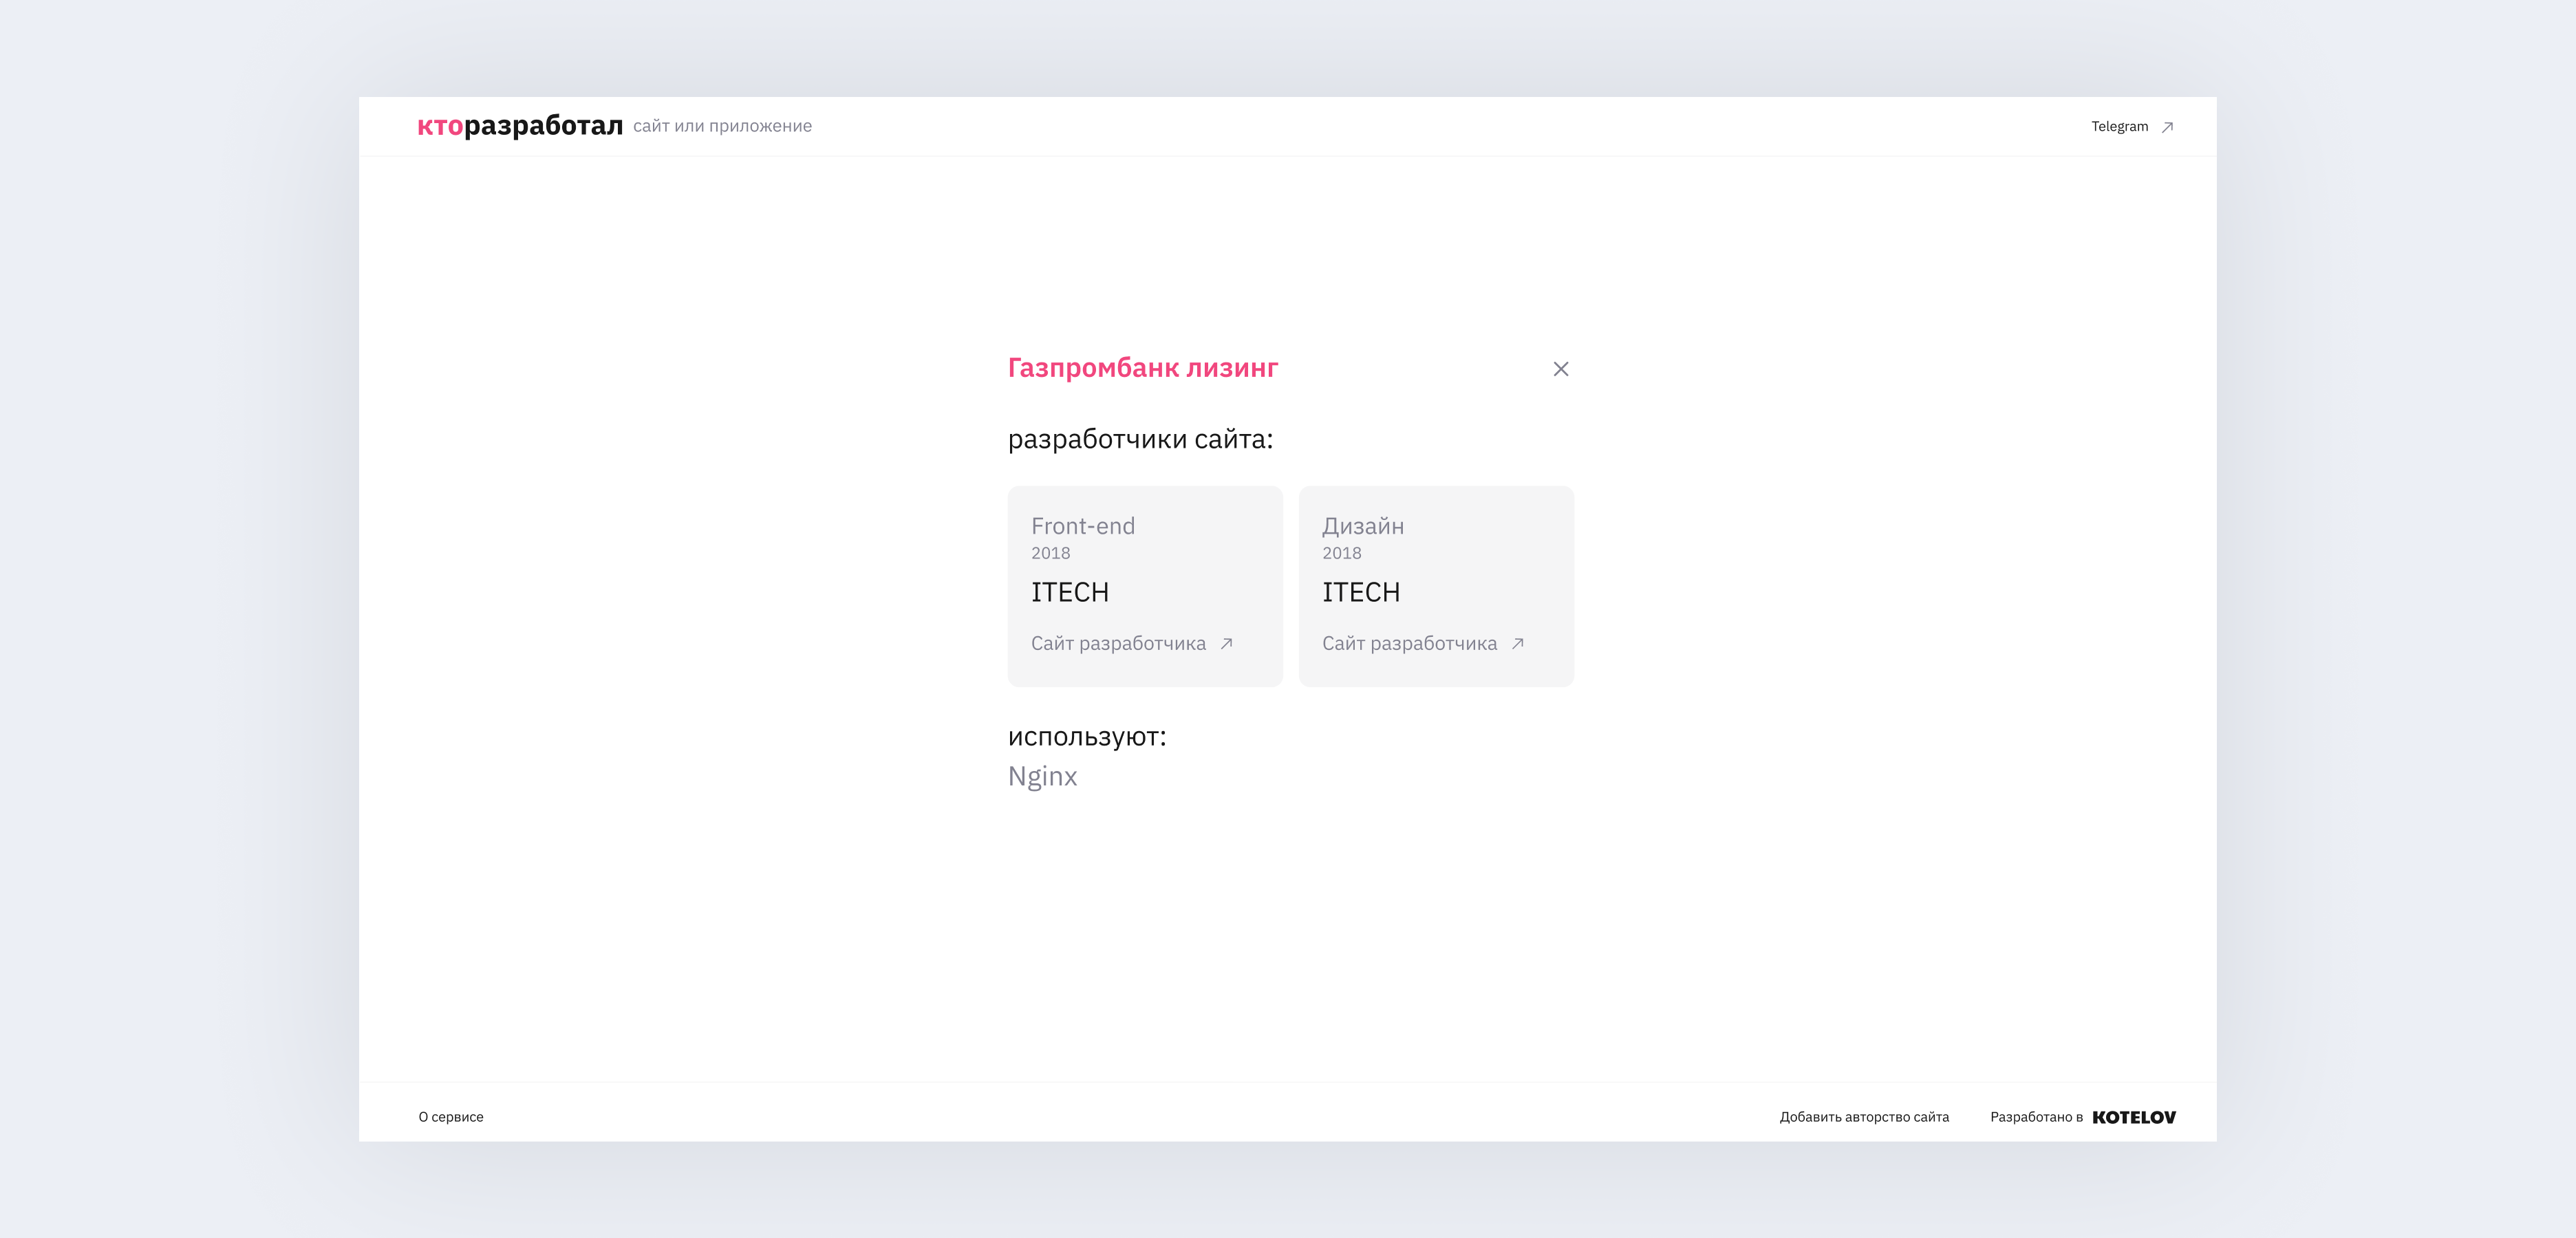Close the Газпромбанк лизинг result panel
The height and width of the screenshot is (1238, 2576).
[x=1560, y=369]
